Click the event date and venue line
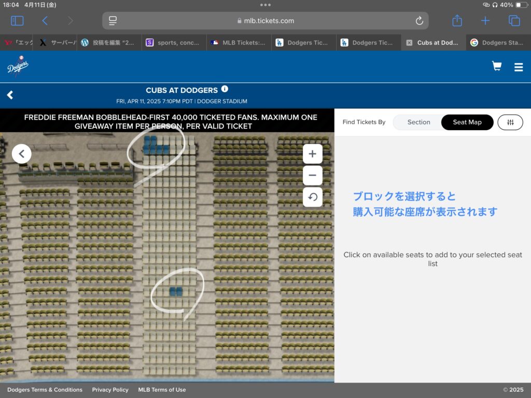531x398 pixels. pos(181,101)
